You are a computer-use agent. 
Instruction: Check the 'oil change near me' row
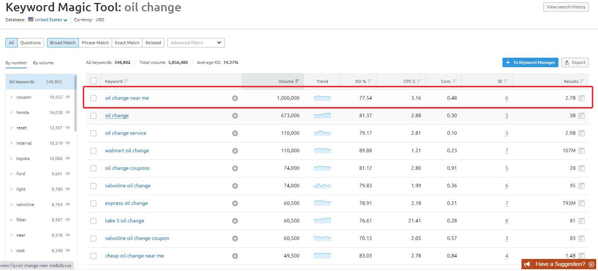93,98
